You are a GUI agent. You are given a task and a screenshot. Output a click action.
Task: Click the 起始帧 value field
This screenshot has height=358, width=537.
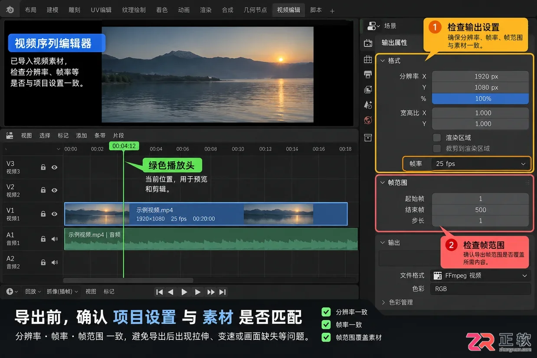coord(480,199)
